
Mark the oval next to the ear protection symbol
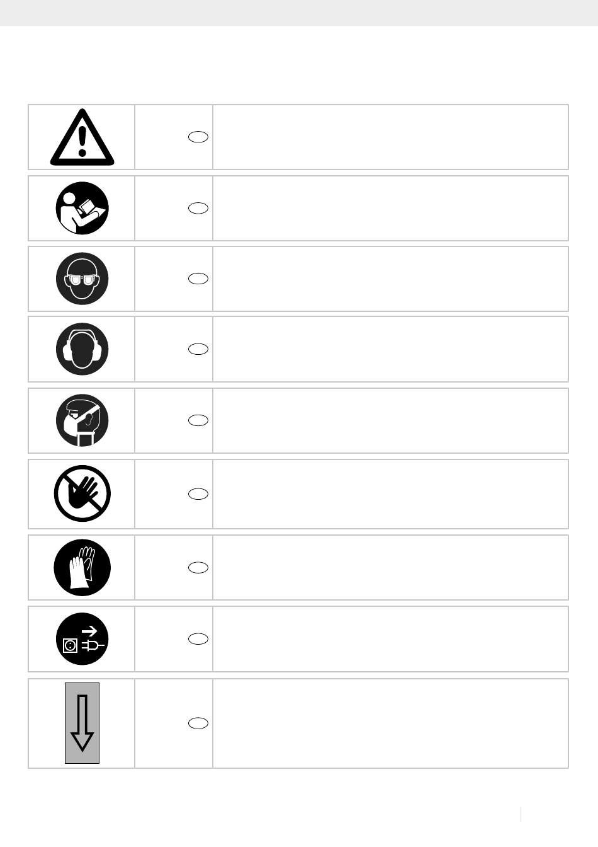198,349
